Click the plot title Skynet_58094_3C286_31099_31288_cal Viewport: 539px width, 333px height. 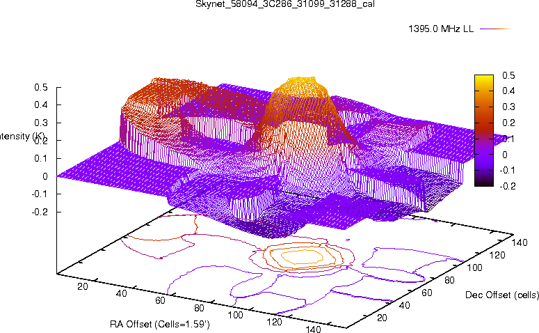point(285,4)
